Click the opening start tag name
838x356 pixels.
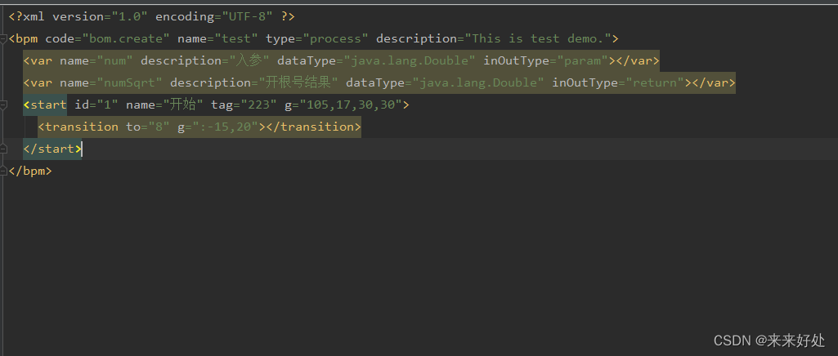(x=48, y=105)
